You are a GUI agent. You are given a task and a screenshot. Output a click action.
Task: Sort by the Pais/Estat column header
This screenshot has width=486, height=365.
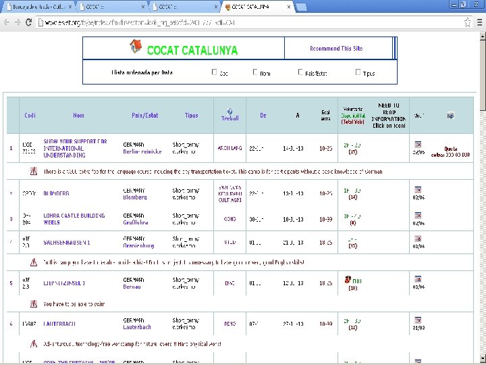point(144,115)
